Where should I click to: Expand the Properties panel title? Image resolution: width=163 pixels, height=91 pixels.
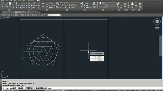tap(104, 10)
